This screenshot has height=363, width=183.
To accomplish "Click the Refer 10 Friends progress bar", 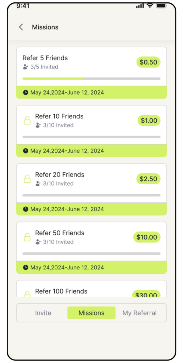I will tap(91, 137).
